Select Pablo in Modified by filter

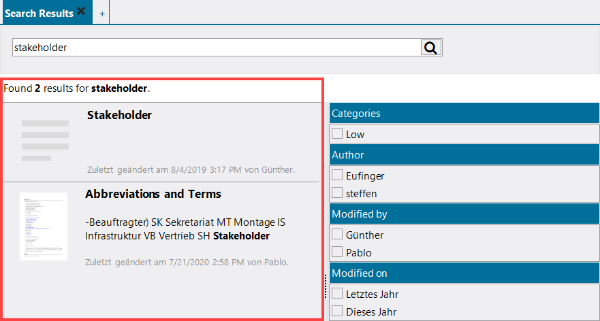click(x=337, y=252)
